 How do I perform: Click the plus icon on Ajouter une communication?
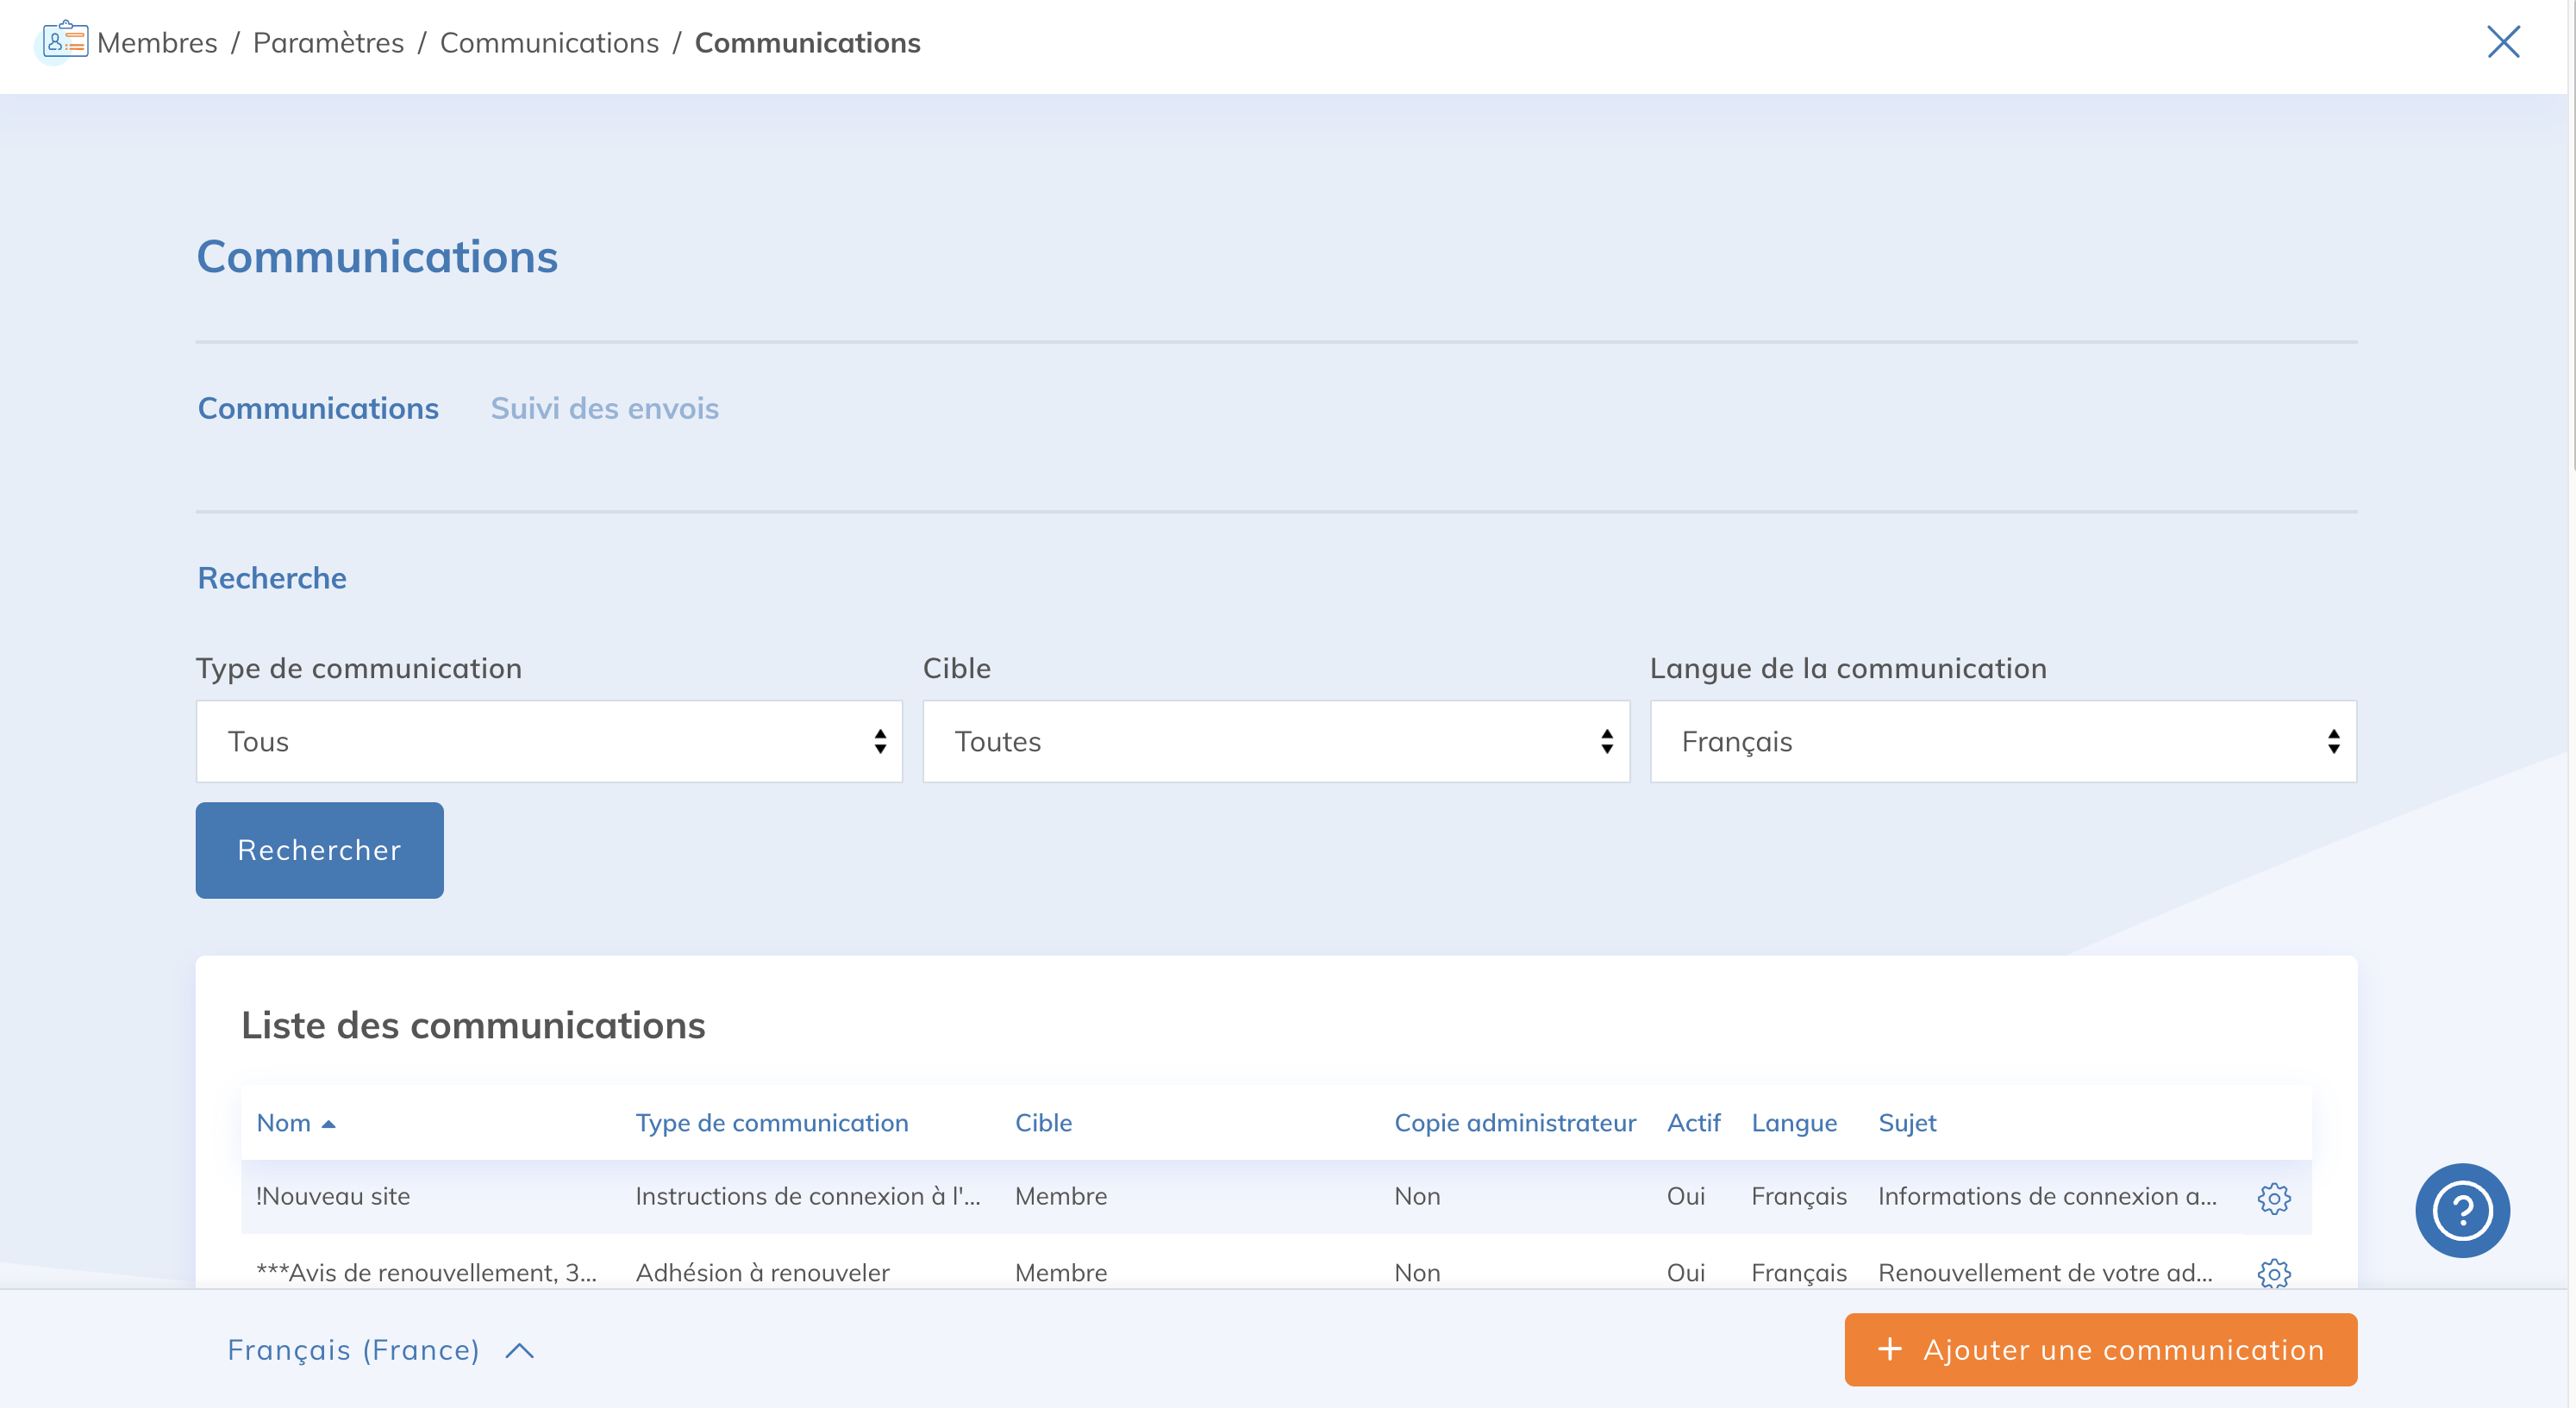coord(1889,1349)
